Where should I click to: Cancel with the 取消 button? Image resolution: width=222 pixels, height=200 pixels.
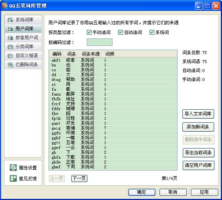click(x=173, y=192)
